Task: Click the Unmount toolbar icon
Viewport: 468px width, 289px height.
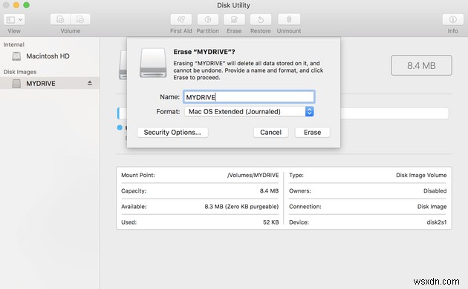Action: pyautogui.click(x=289, y=20)
